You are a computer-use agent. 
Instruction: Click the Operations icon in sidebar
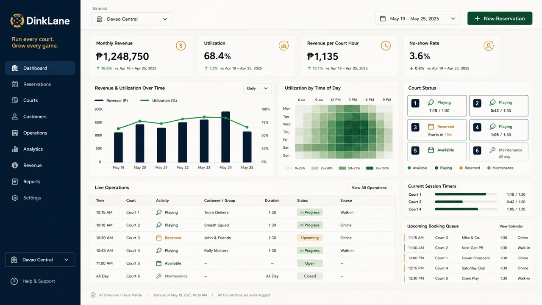(x=15, y=133)
